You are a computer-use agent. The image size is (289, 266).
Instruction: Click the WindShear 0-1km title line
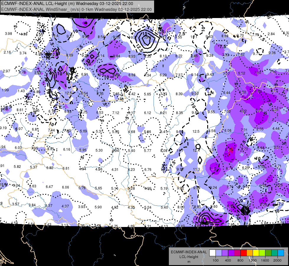[76, 9]
